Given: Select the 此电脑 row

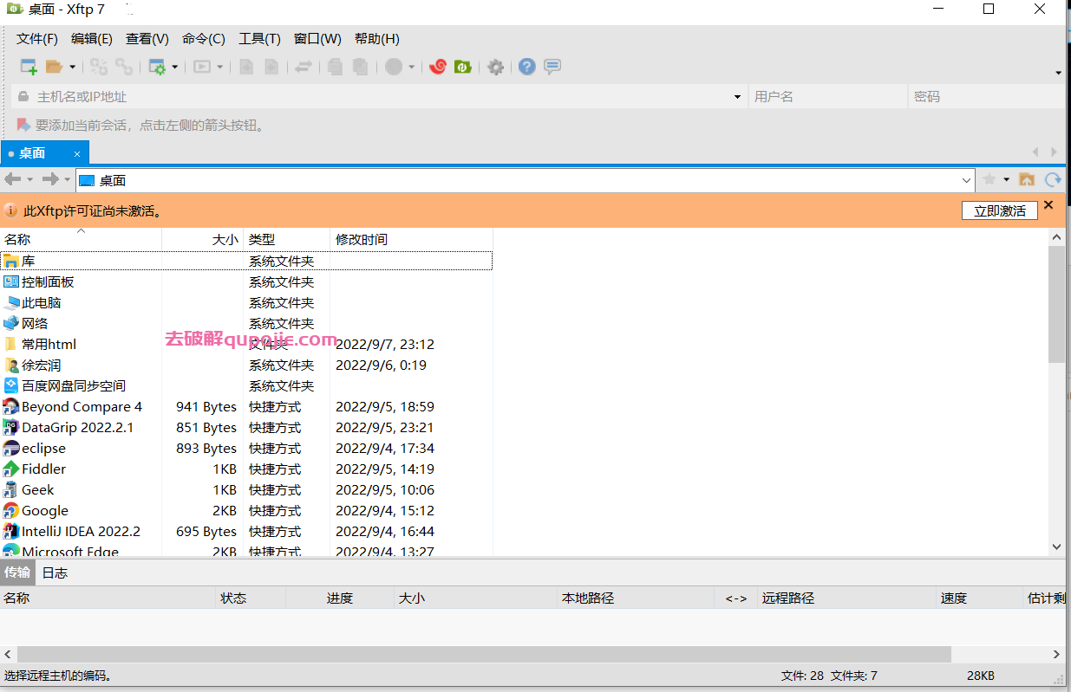Looking at the screenshot, I should pyautogui.click(x=246, y=303).
